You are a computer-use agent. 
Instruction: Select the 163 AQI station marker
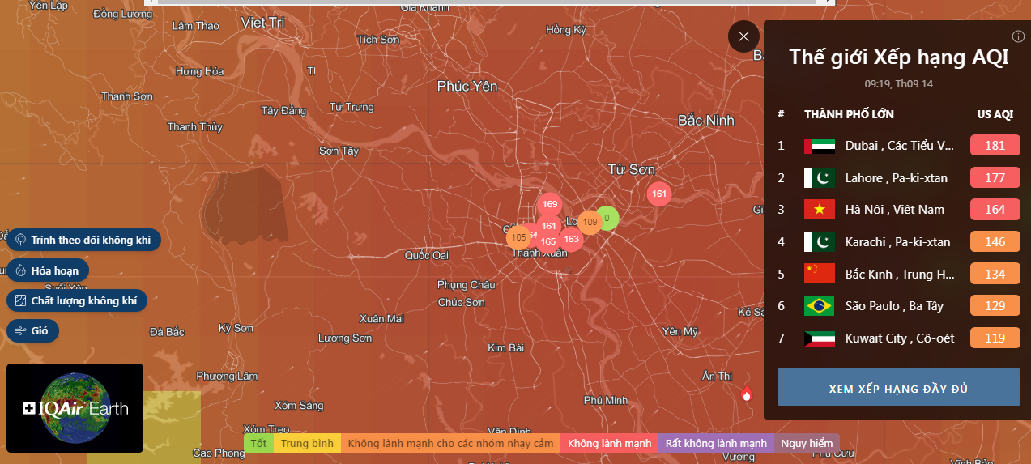pyautogui.click(x=572, y=239)
